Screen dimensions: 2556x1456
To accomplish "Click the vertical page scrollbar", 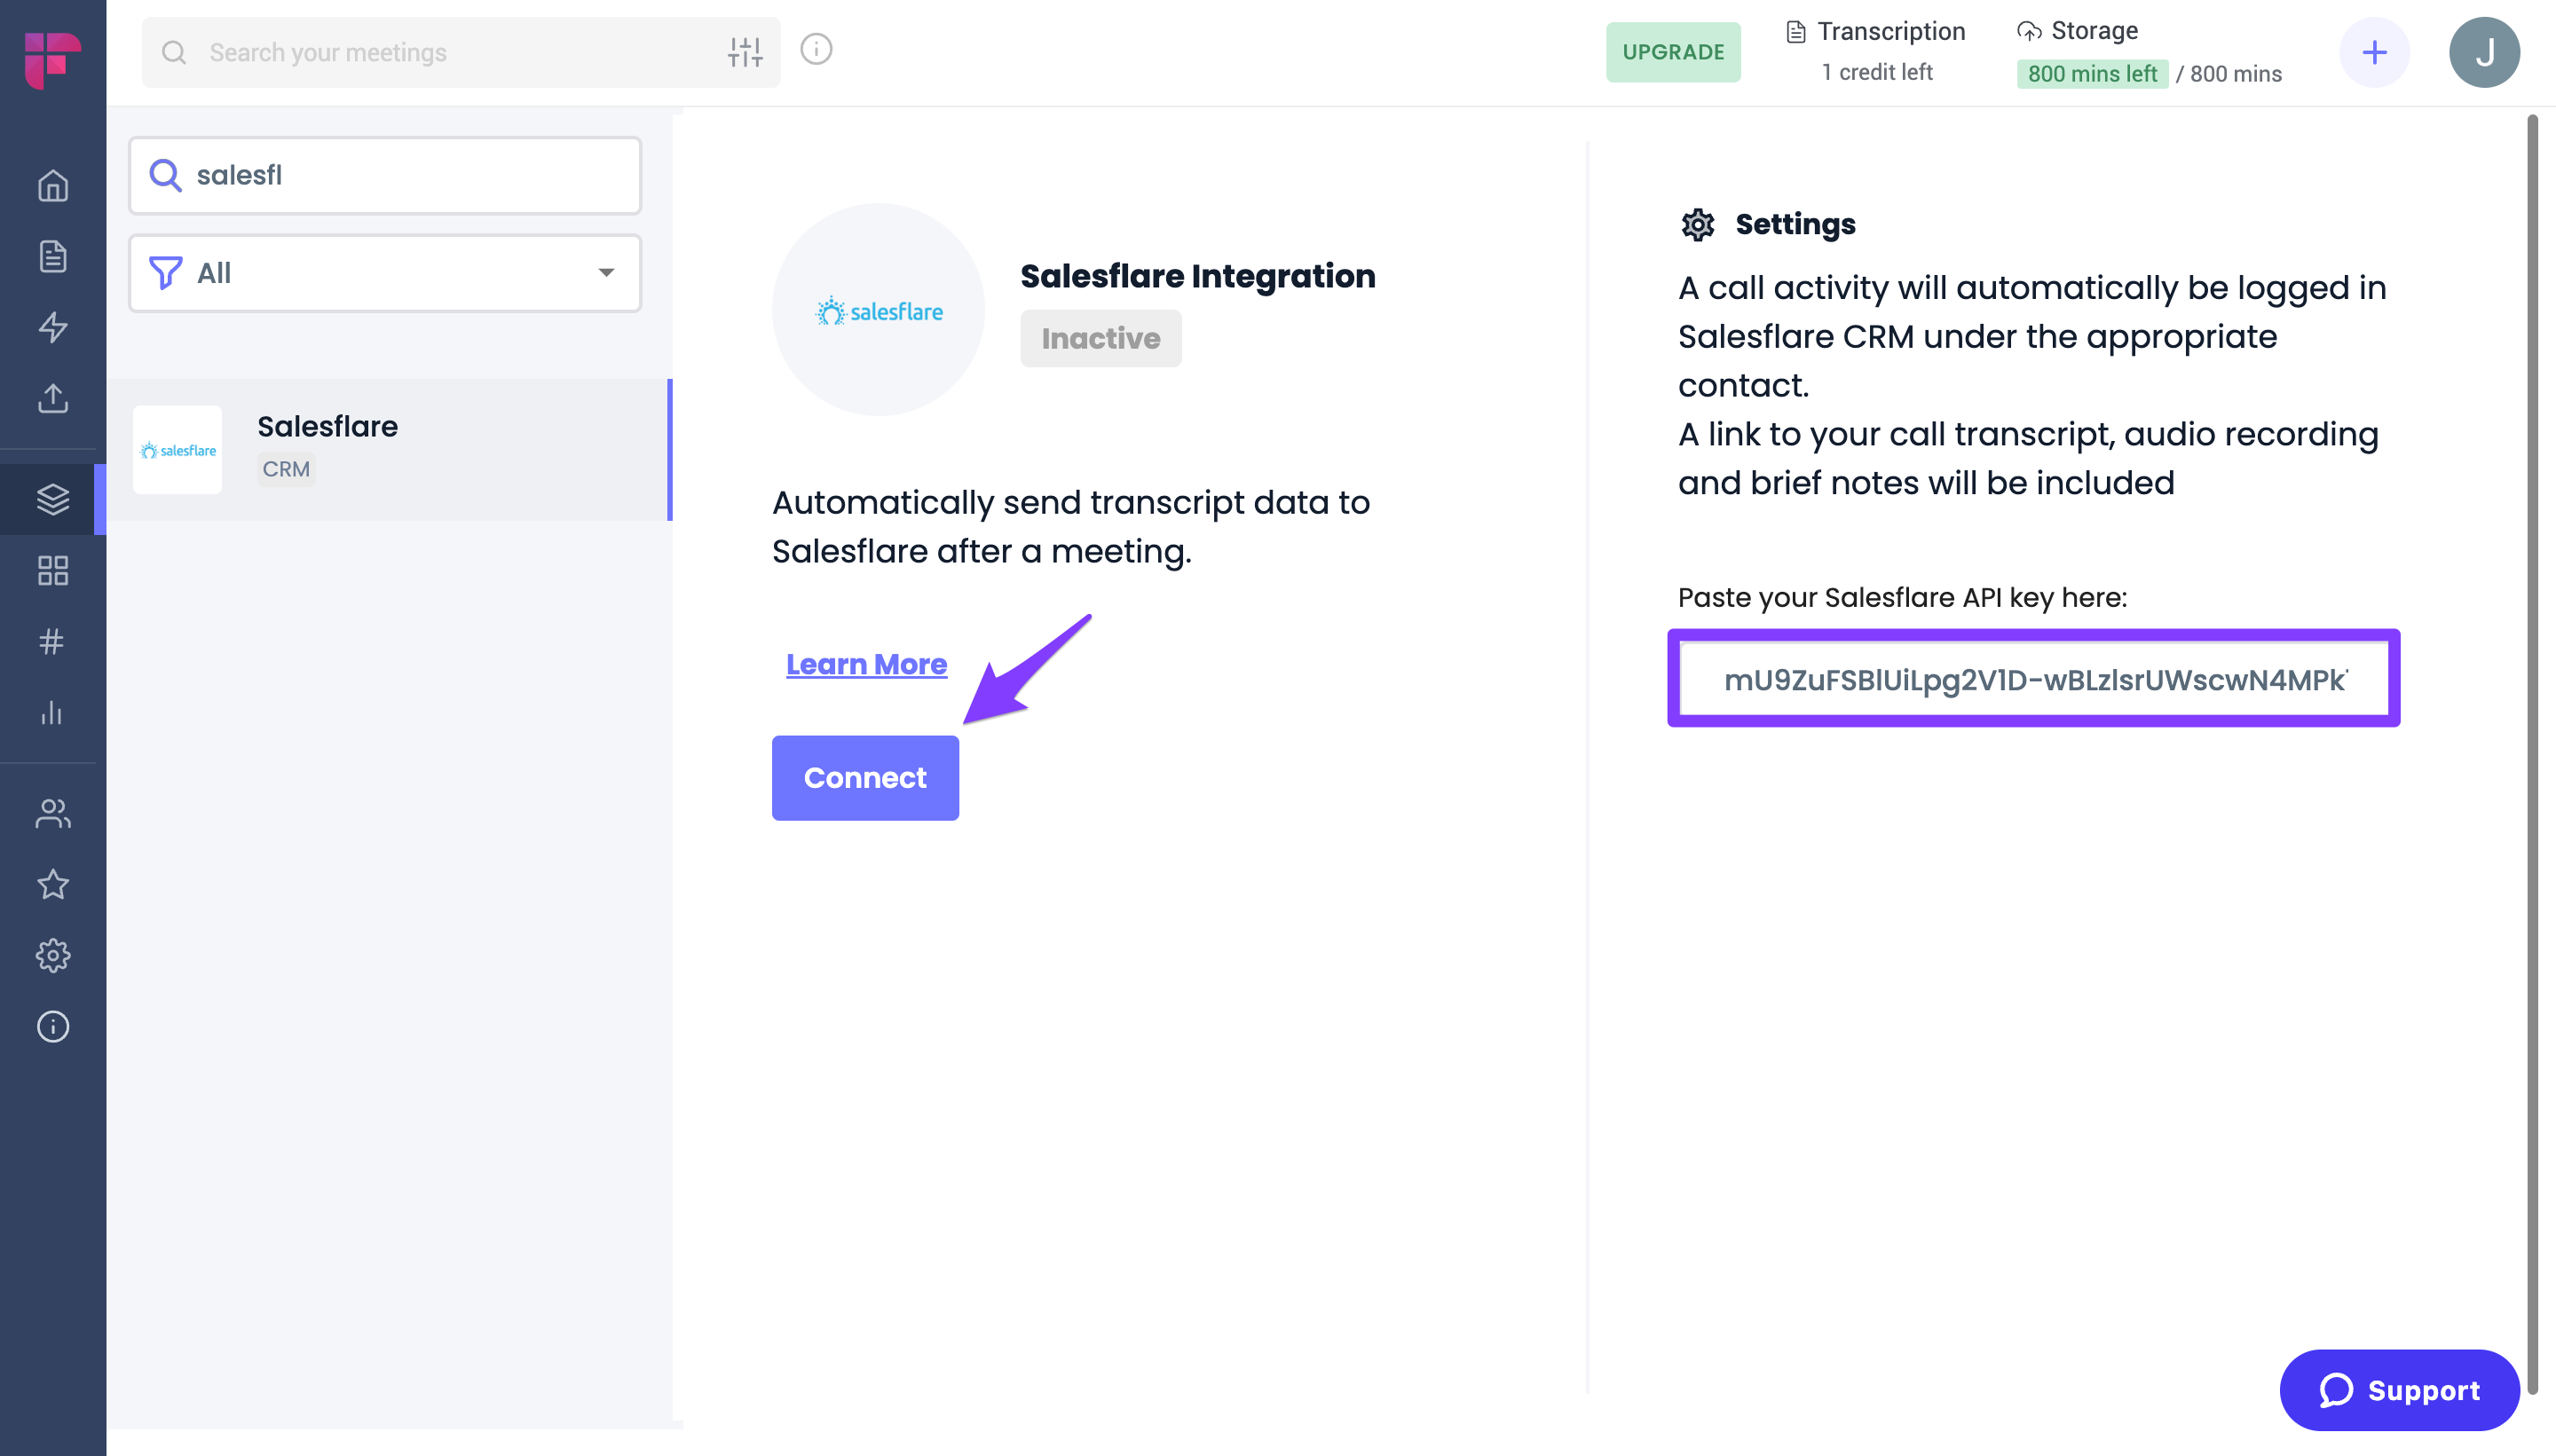I will 2533,754.
